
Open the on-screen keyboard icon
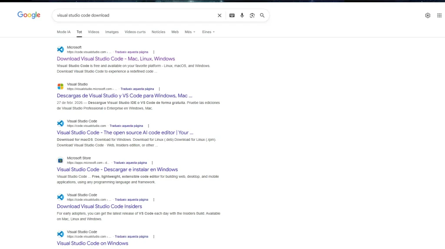[x=232, y=15]
